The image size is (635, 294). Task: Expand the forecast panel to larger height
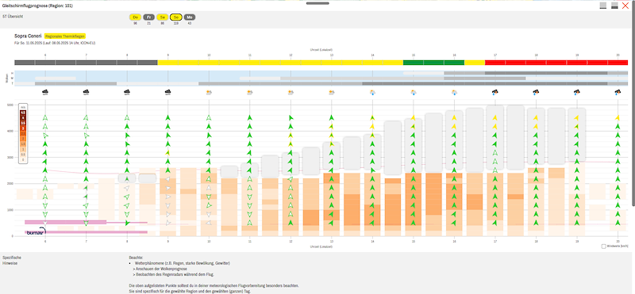click(614, 6)
